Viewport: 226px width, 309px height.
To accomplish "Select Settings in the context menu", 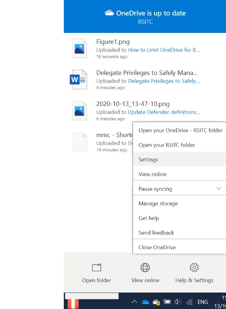I will point(180,160).
